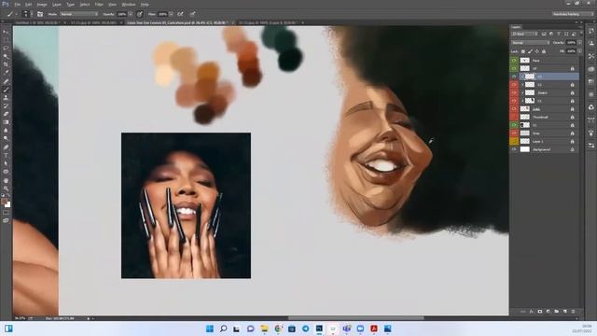Viewport: 597px width, 336px height.
Task: Open the layer Opacity arrow
Action: click(579, 42)
